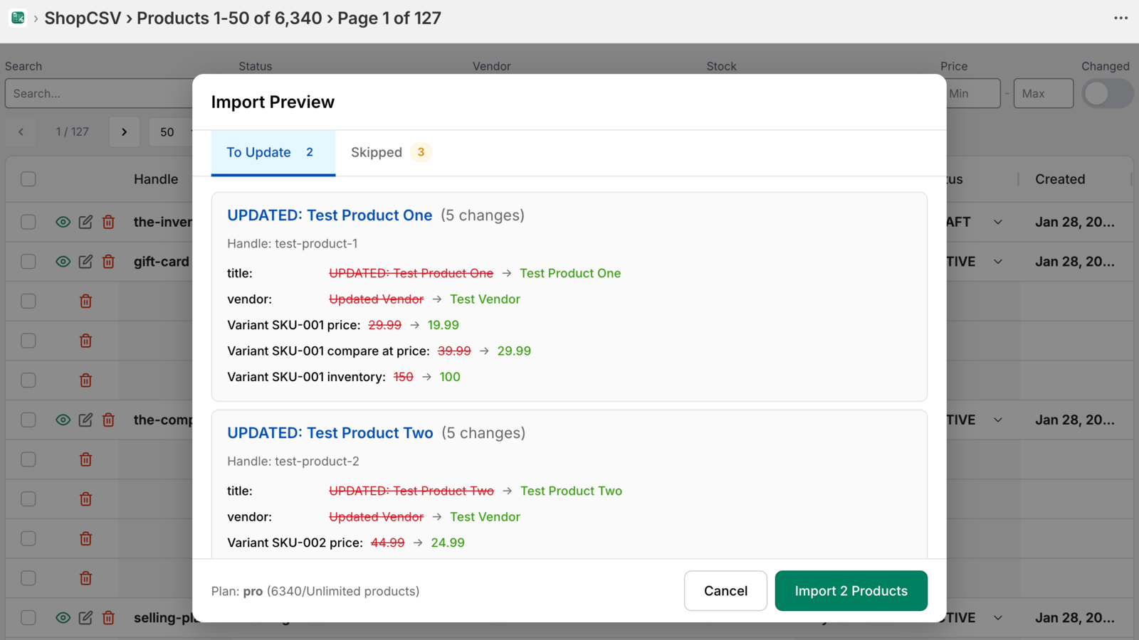Screen dimensions: 1139x640
Task: Preview the selling-pl product via eye icon
Action: coord(63,617)
